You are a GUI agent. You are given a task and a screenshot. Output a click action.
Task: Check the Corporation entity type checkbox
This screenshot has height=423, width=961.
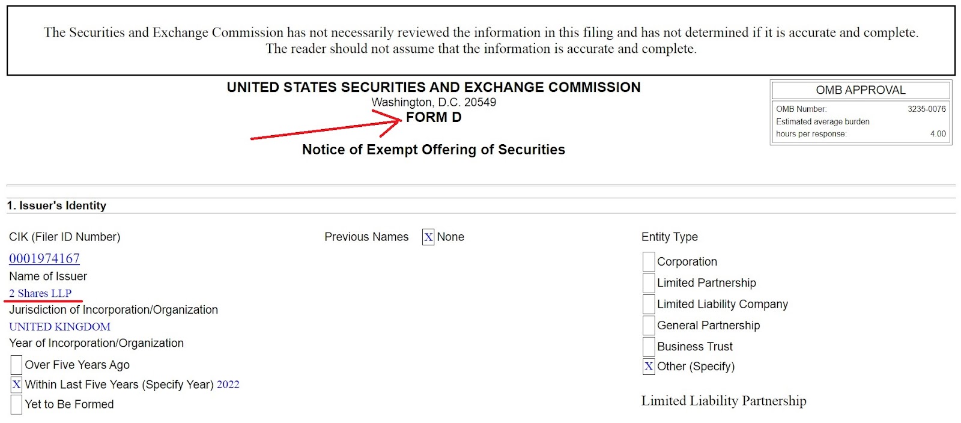tap(649, 261)
